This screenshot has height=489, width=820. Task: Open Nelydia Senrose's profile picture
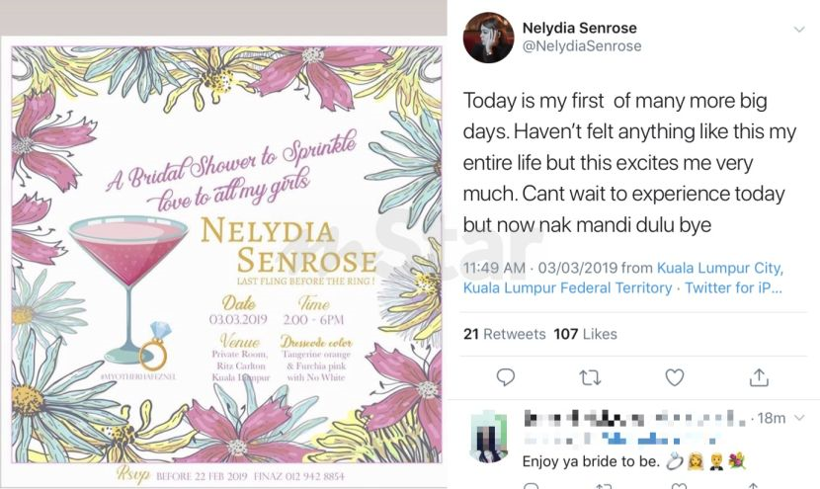point(489,38)
